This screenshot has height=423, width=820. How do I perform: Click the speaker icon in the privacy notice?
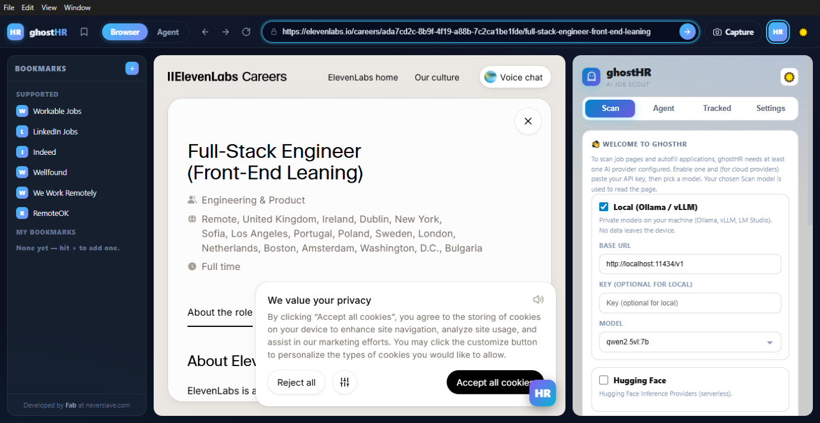tap(538, 300)
